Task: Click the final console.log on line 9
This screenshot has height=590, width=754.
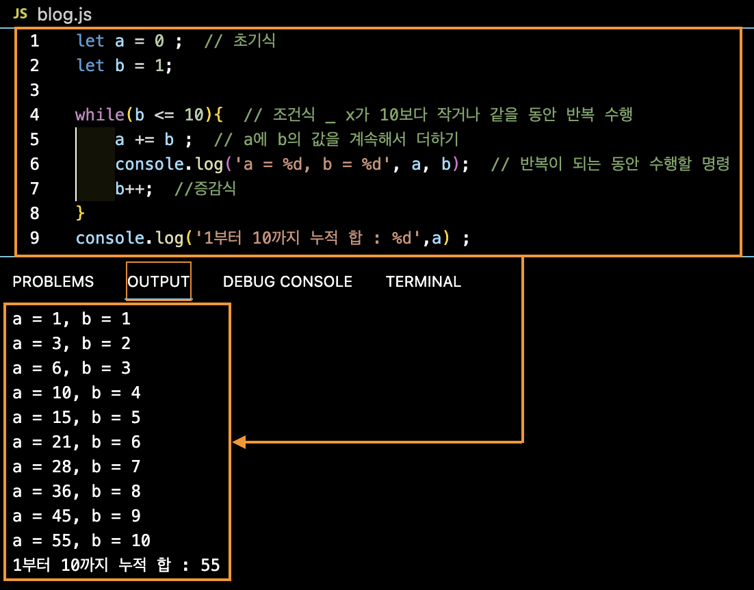Action: click(272, 238)
